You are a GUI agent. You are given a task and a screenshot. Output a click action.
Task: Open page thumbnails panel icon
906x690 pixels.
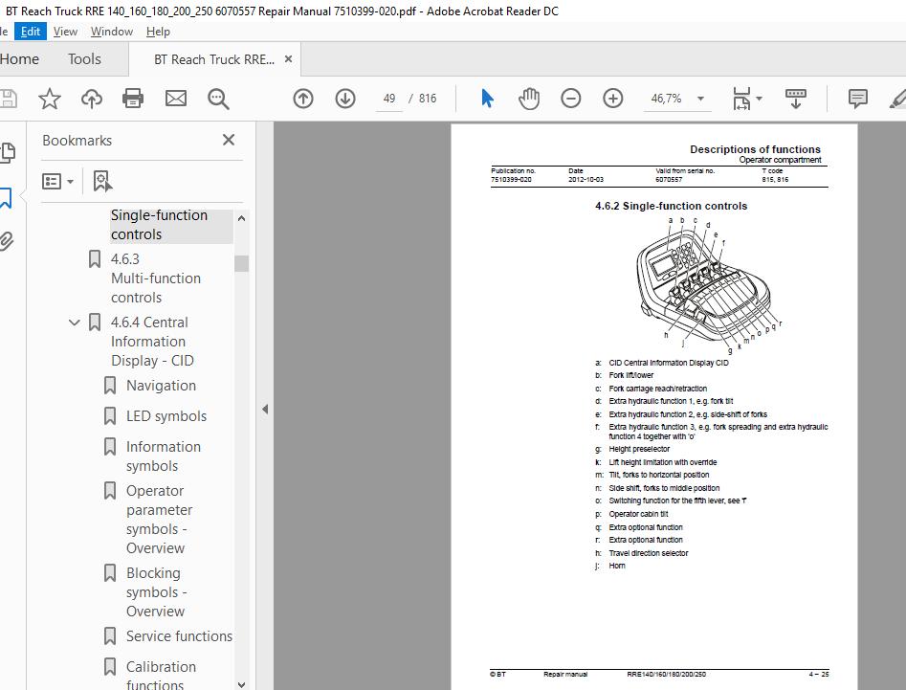[x=8, y=152]
